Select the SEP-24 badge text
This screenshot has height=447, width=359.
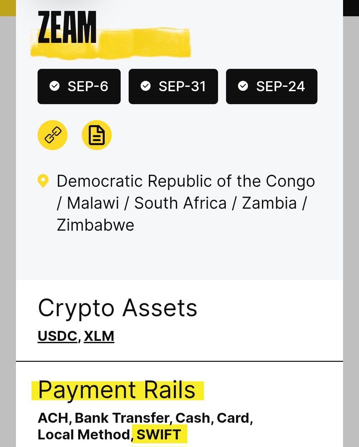pos(280,87)
